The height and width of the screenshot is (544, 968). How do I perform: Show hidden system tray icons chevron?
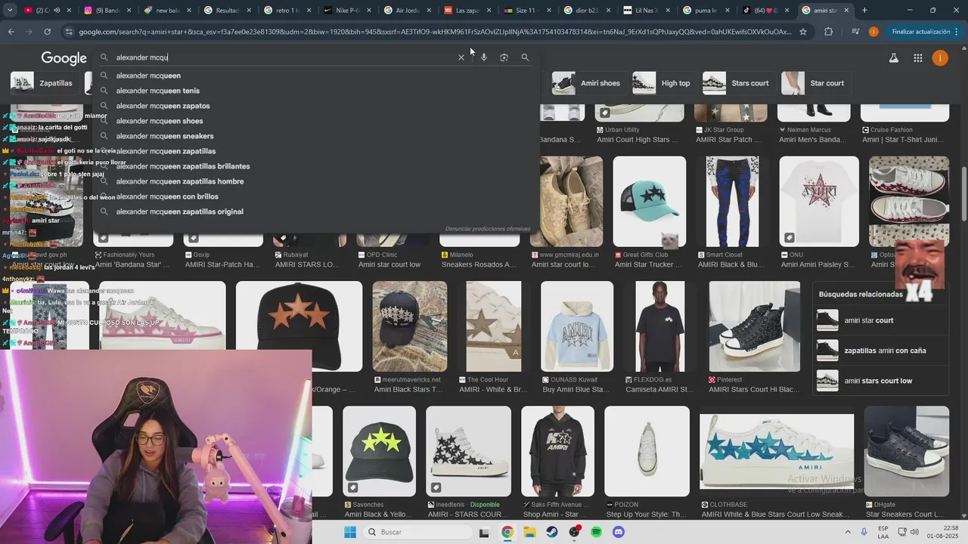tap(847, 532)
